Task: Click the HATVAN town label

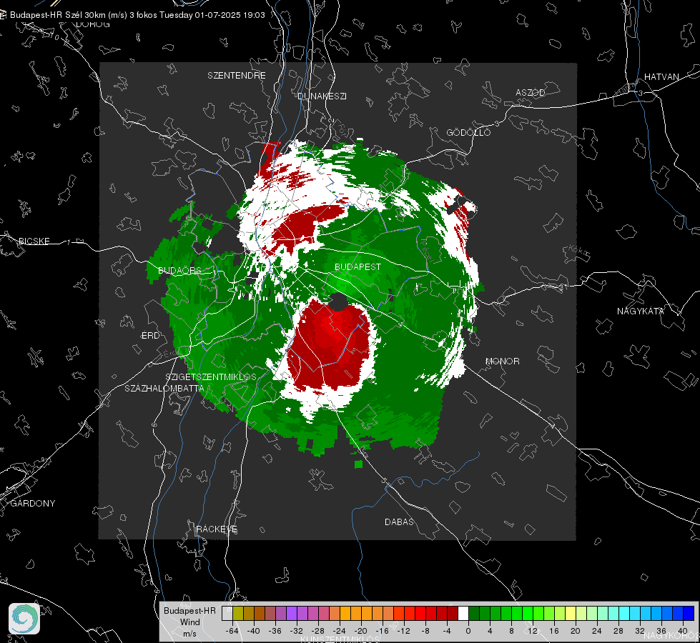Action: (x=661, y=76)
